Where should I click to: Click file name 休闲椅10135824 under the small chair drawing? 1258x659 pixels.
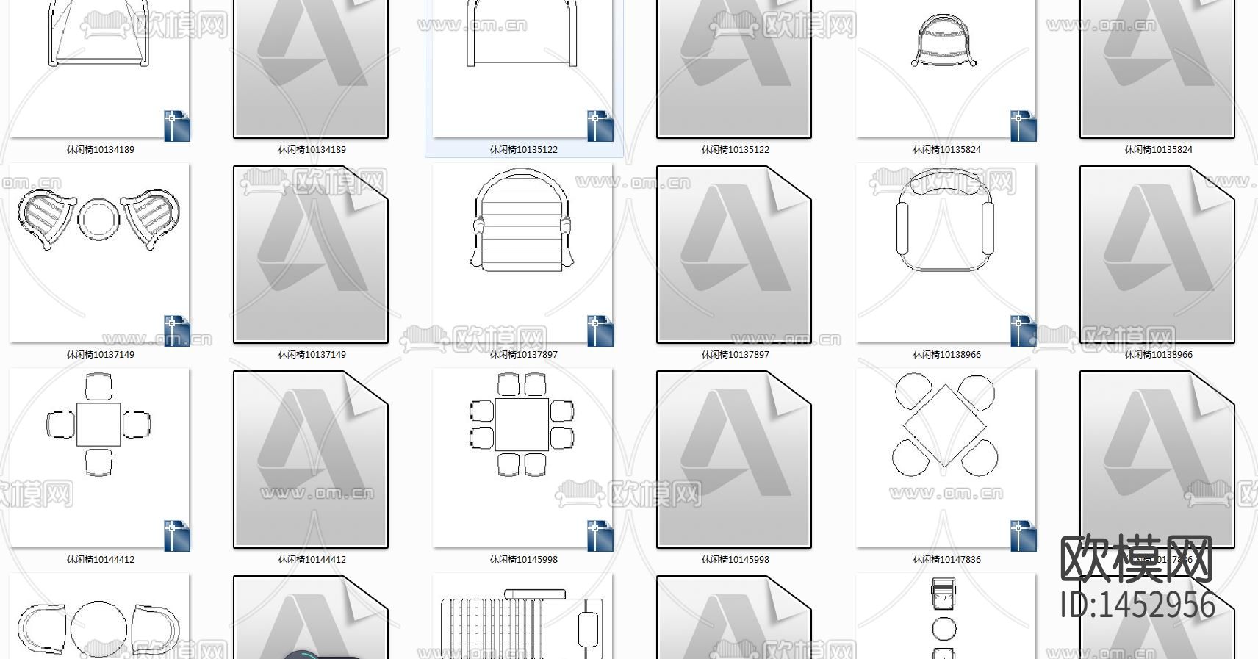coord(947,150)
